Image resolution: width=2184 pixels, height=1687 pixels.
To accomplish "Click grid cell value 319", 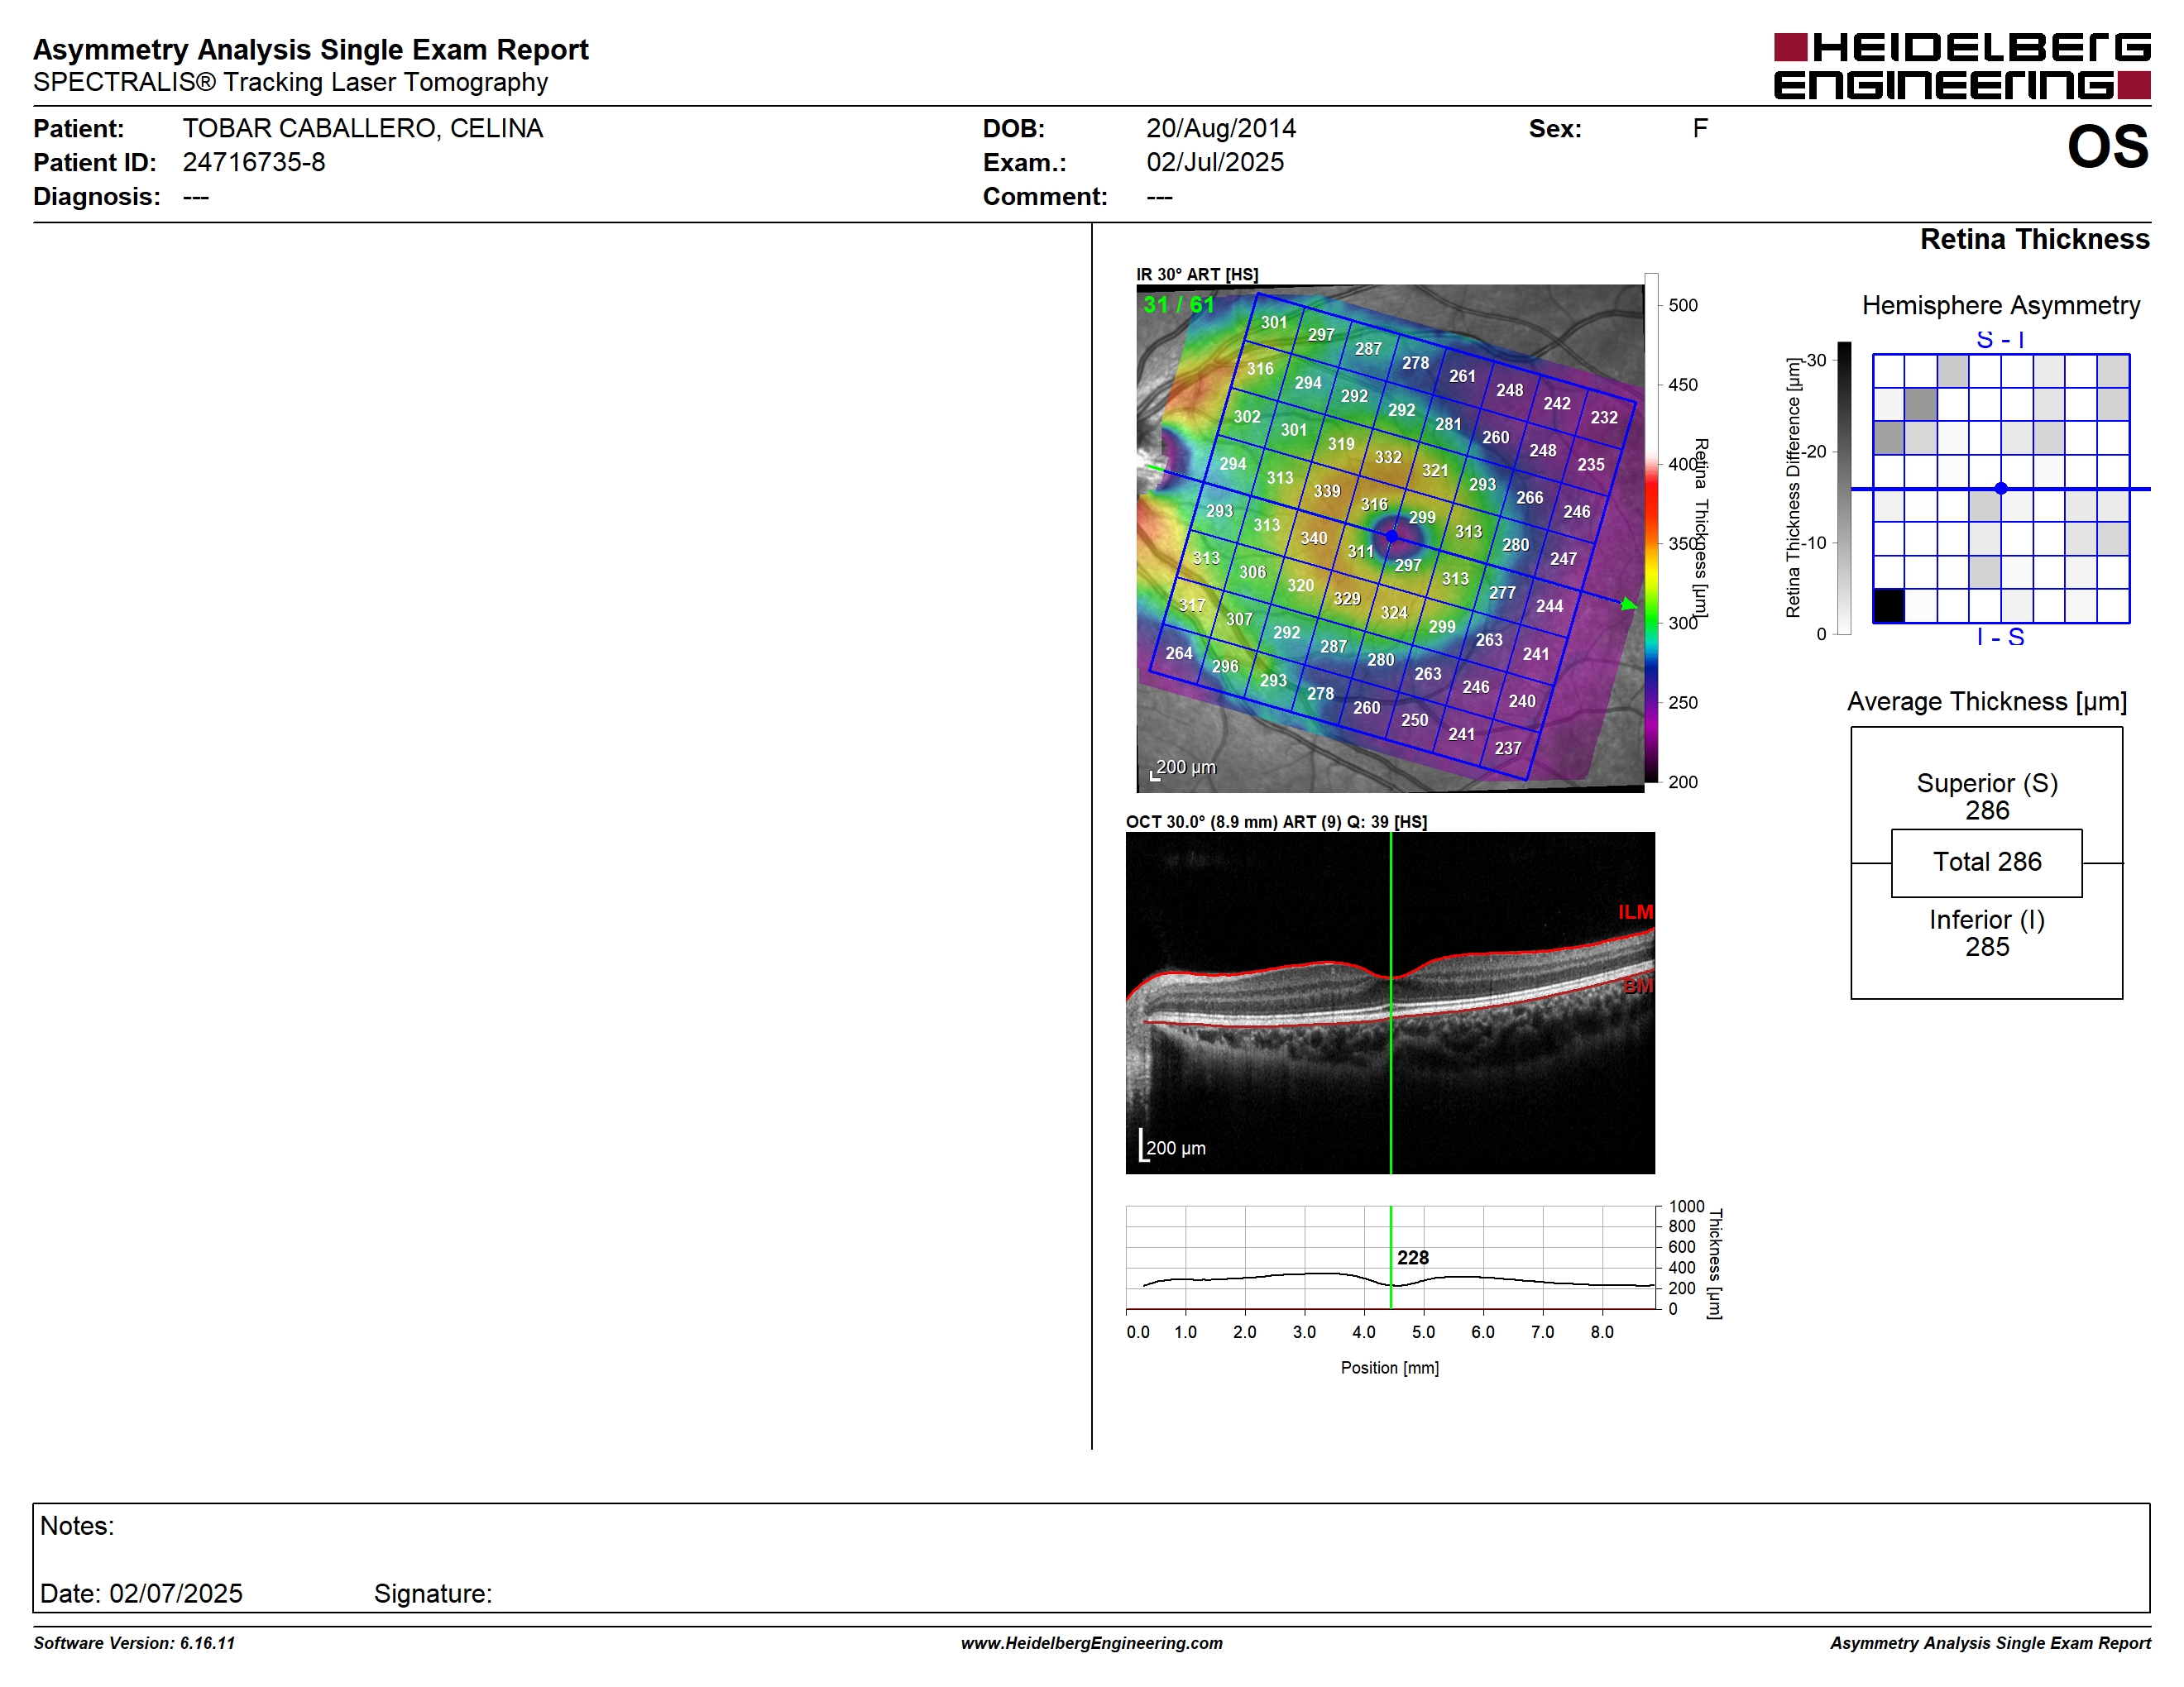I will pyautogui.click(x=1340, y=444).
